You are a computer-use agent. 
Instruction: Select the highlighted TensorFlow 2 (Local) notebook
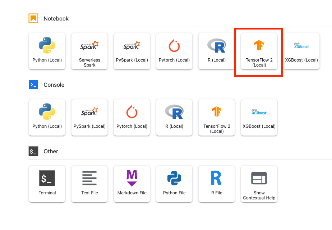click(x=259, y=51)
